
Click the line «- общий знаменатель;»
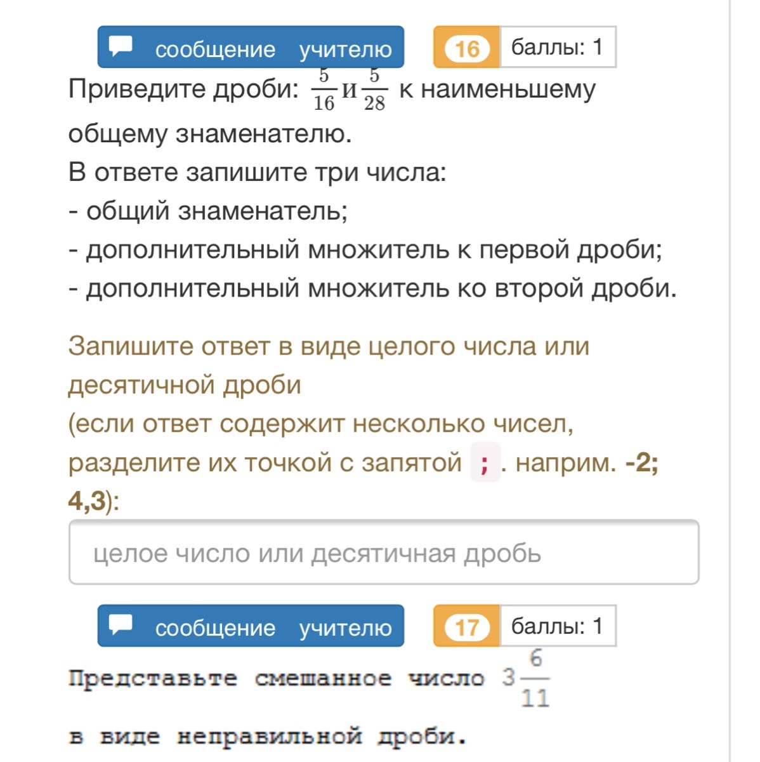click(208, 211)
